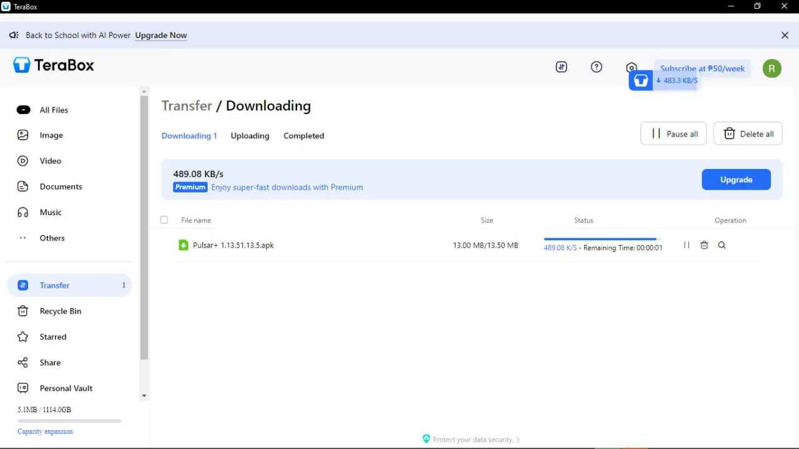Image resolution: width=799 pixels, height=449 pixels.
Task: Open the Capacity expansion link
Action: [45, 432]
